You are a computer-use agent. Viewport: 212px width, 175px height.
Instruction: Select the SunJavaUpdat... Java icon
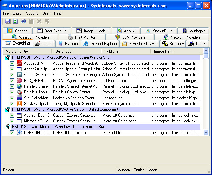tap(19, 104)
